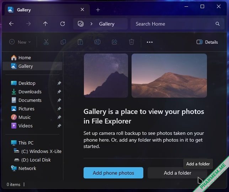The height and width of the screenshot is (192, 229).
Task: Click the pin icon next to Documents
Action: [59, 100]
